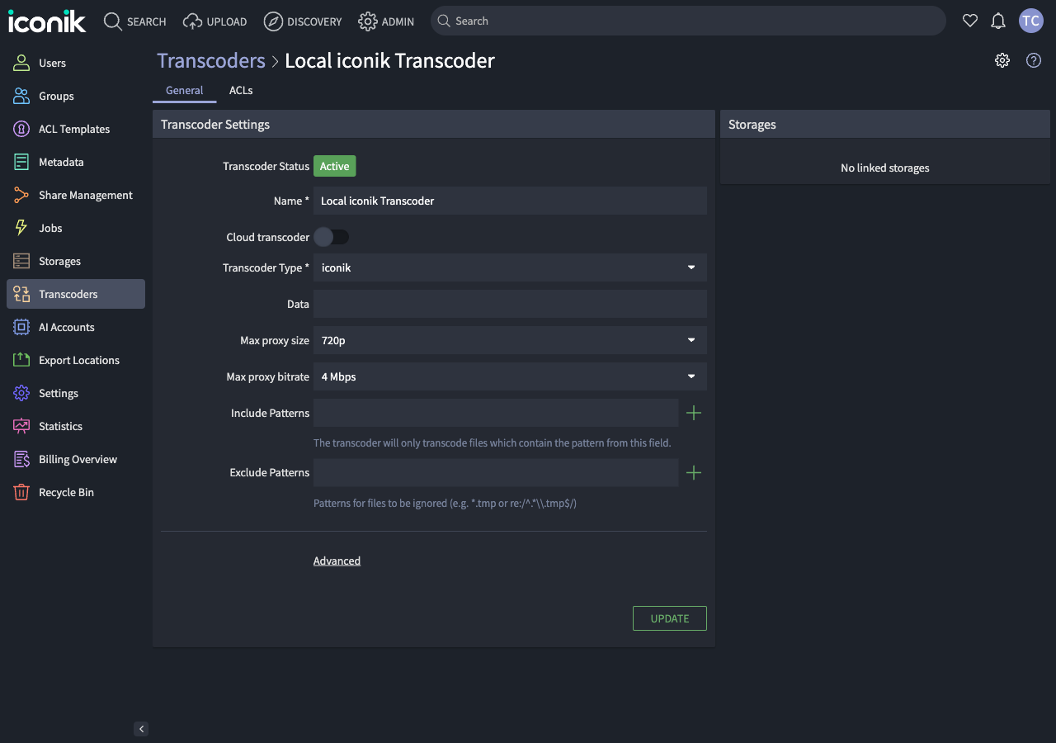Open notifications with the bell icon

pyautogui.click(x=998, y=21)
